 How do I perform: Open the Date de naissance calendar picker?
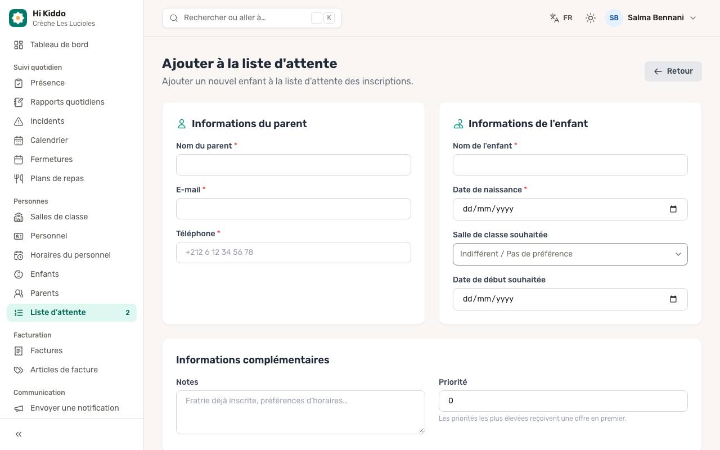673,209
